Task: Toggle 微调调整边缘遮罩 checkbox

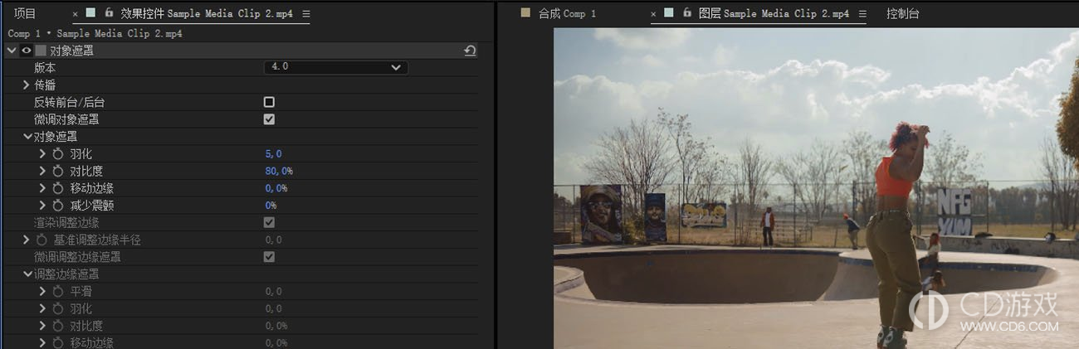Action: (x=269, y=257)
